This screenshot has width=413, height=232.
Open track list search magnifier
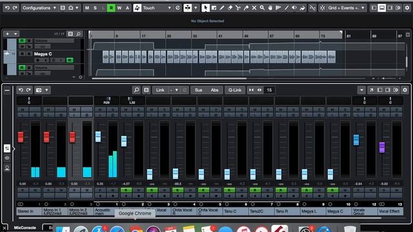point(79,34)
